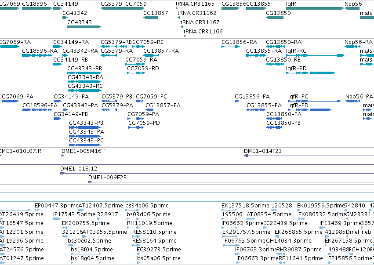Select gene CG13850
374x265 pixels.
[x=278, y=13]
